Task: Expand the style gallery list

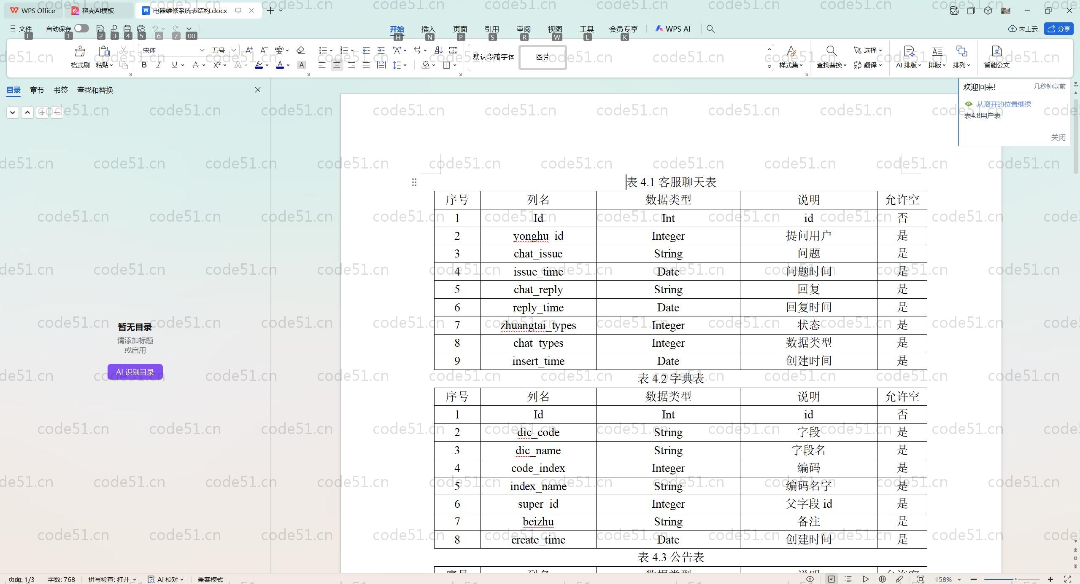Action: point(769,67)
